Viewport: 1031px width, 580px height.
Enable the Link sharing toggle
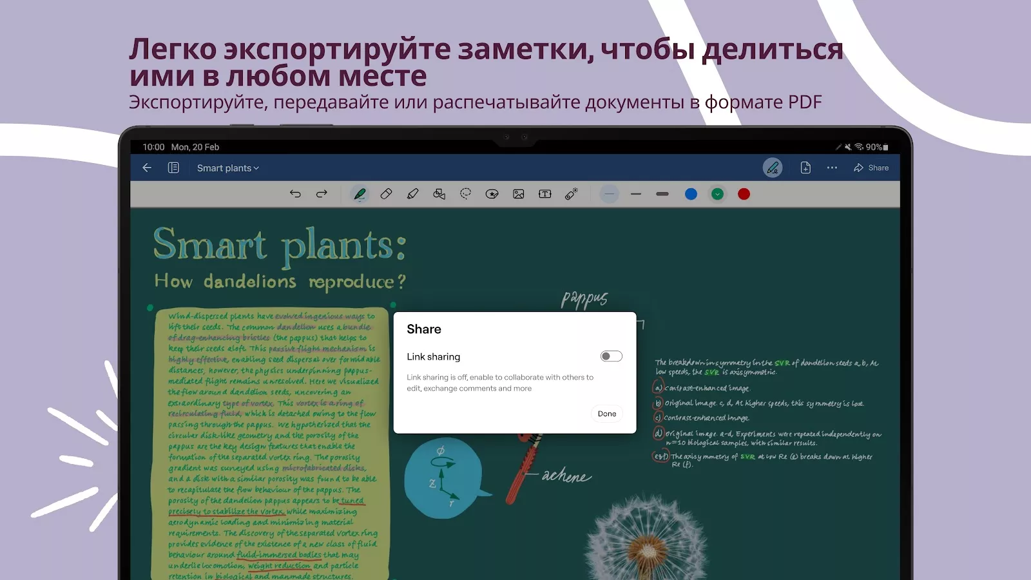click(x=611, y=356)
